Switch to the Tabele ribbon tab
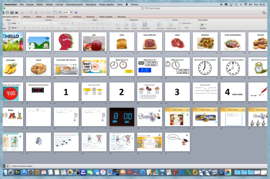The height and width of the screenshot is (179, 270). [x=39, y=17]
